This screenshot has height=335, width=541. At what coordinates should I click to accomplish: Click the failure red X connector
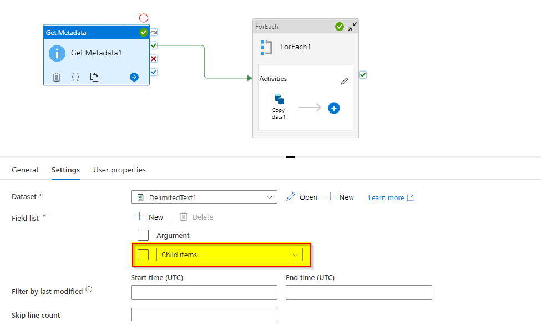[x=154, y=59]
